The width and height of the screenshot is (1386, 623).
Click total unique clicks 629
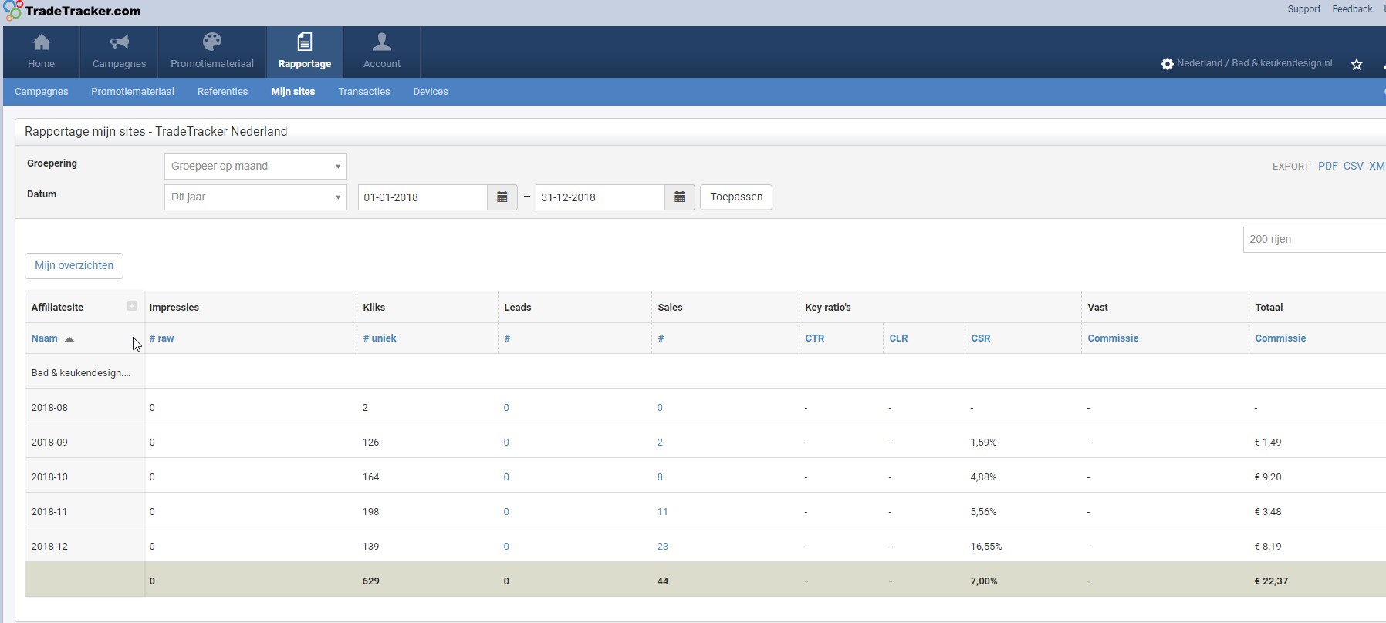pyautogui.click(x=371, y=581)
